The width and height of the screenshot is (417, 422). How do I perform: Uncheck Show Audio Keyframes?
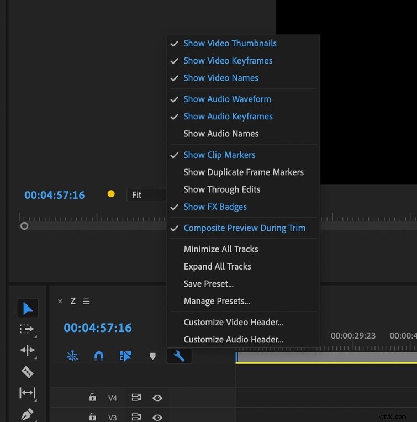[243, 117]
